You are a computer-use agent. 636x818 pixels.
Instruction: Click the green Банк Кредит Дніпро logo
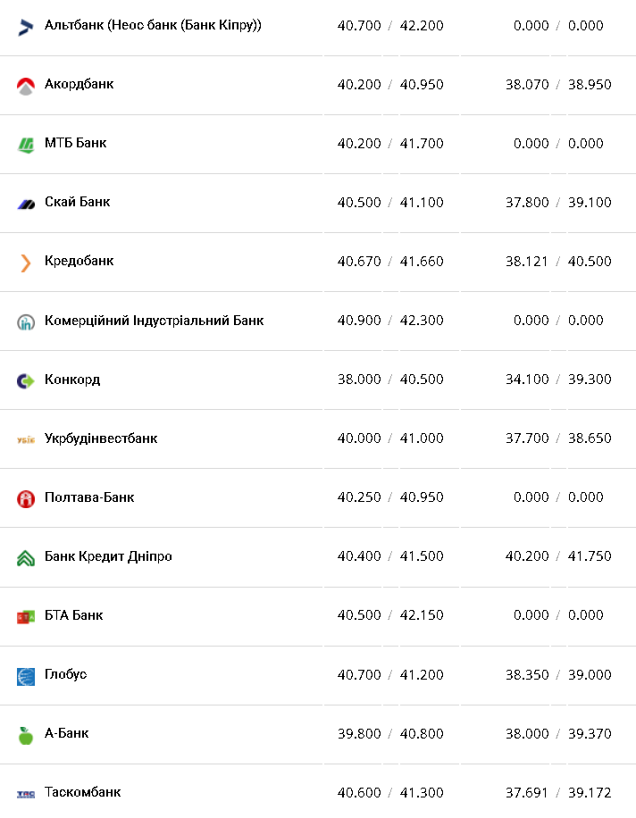(25, 558)
